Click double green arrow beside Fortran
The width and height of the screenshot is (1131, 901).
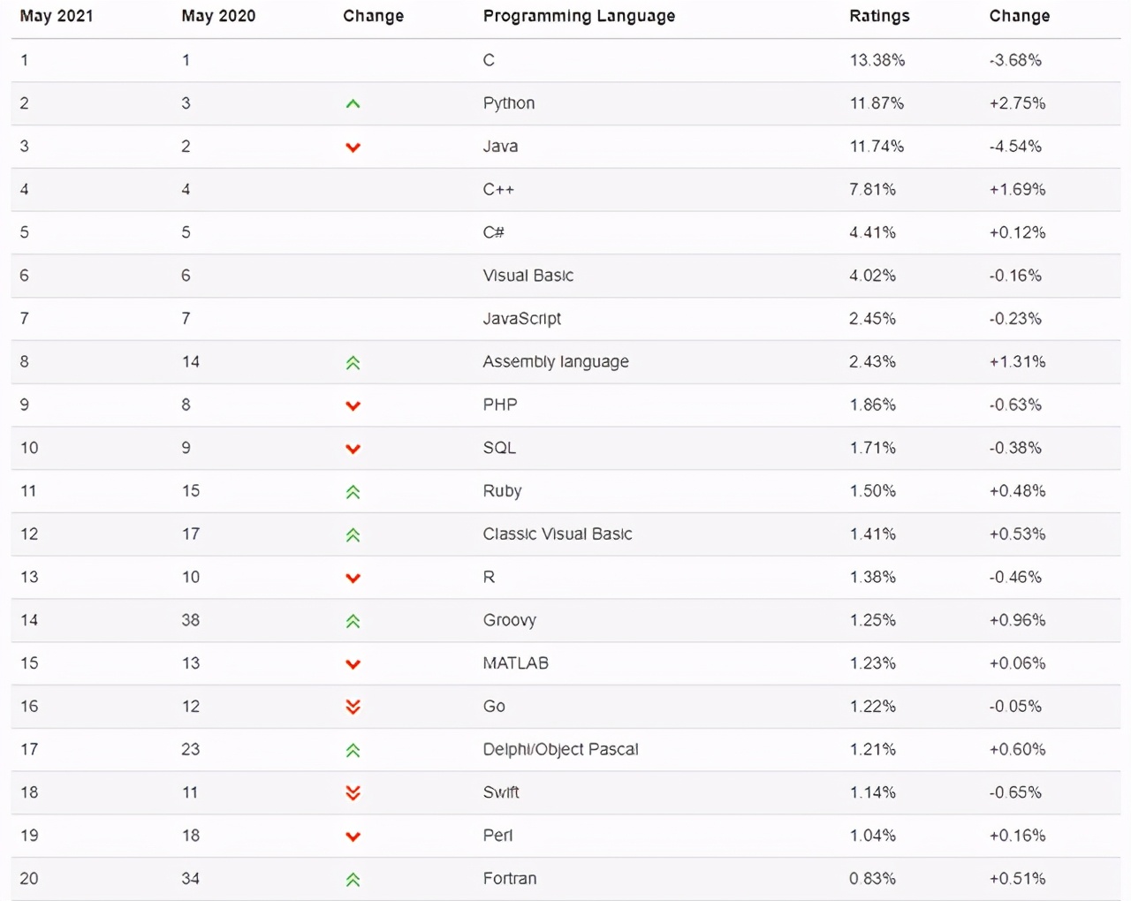[353, 879]
